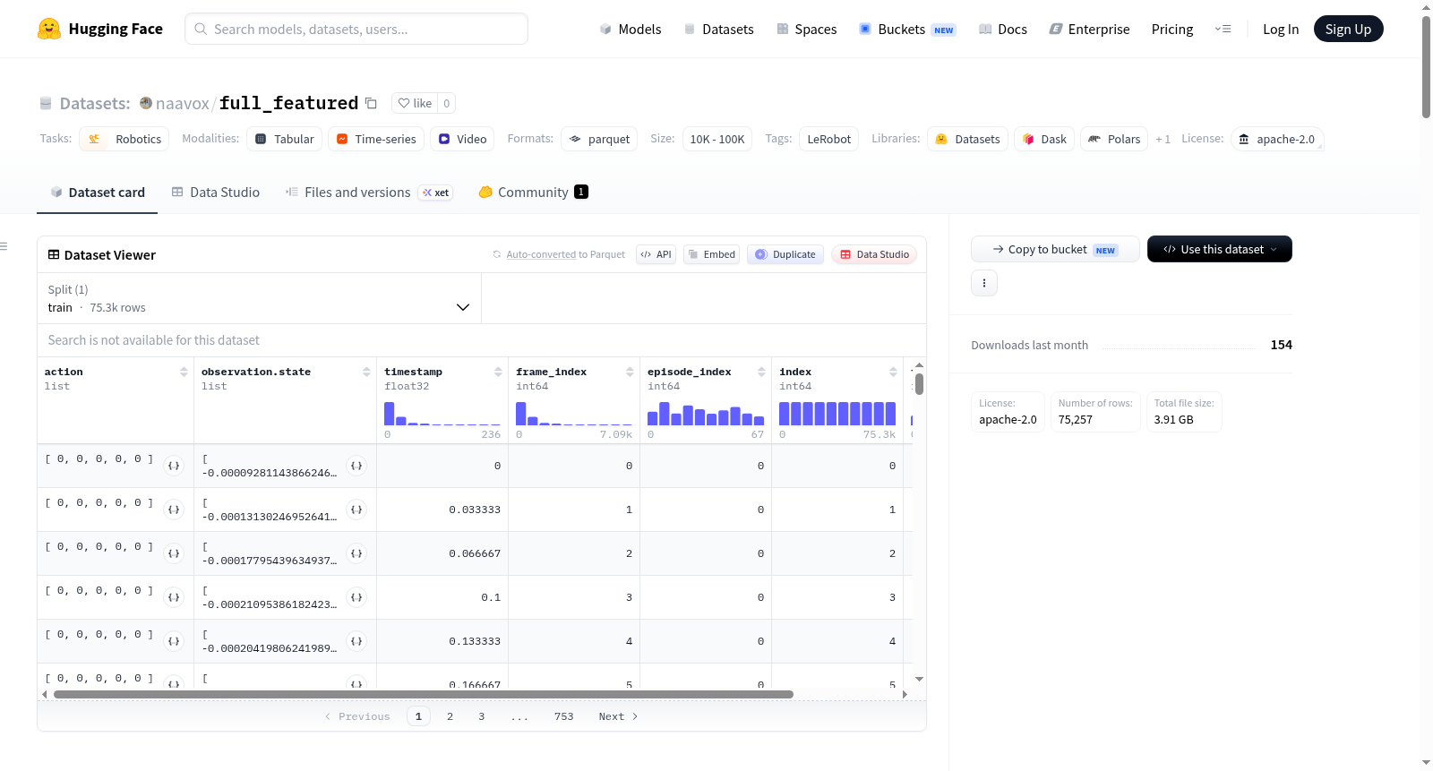
Task: Click the Hugging Face logo icon
Action: click(x=49, y=29)
